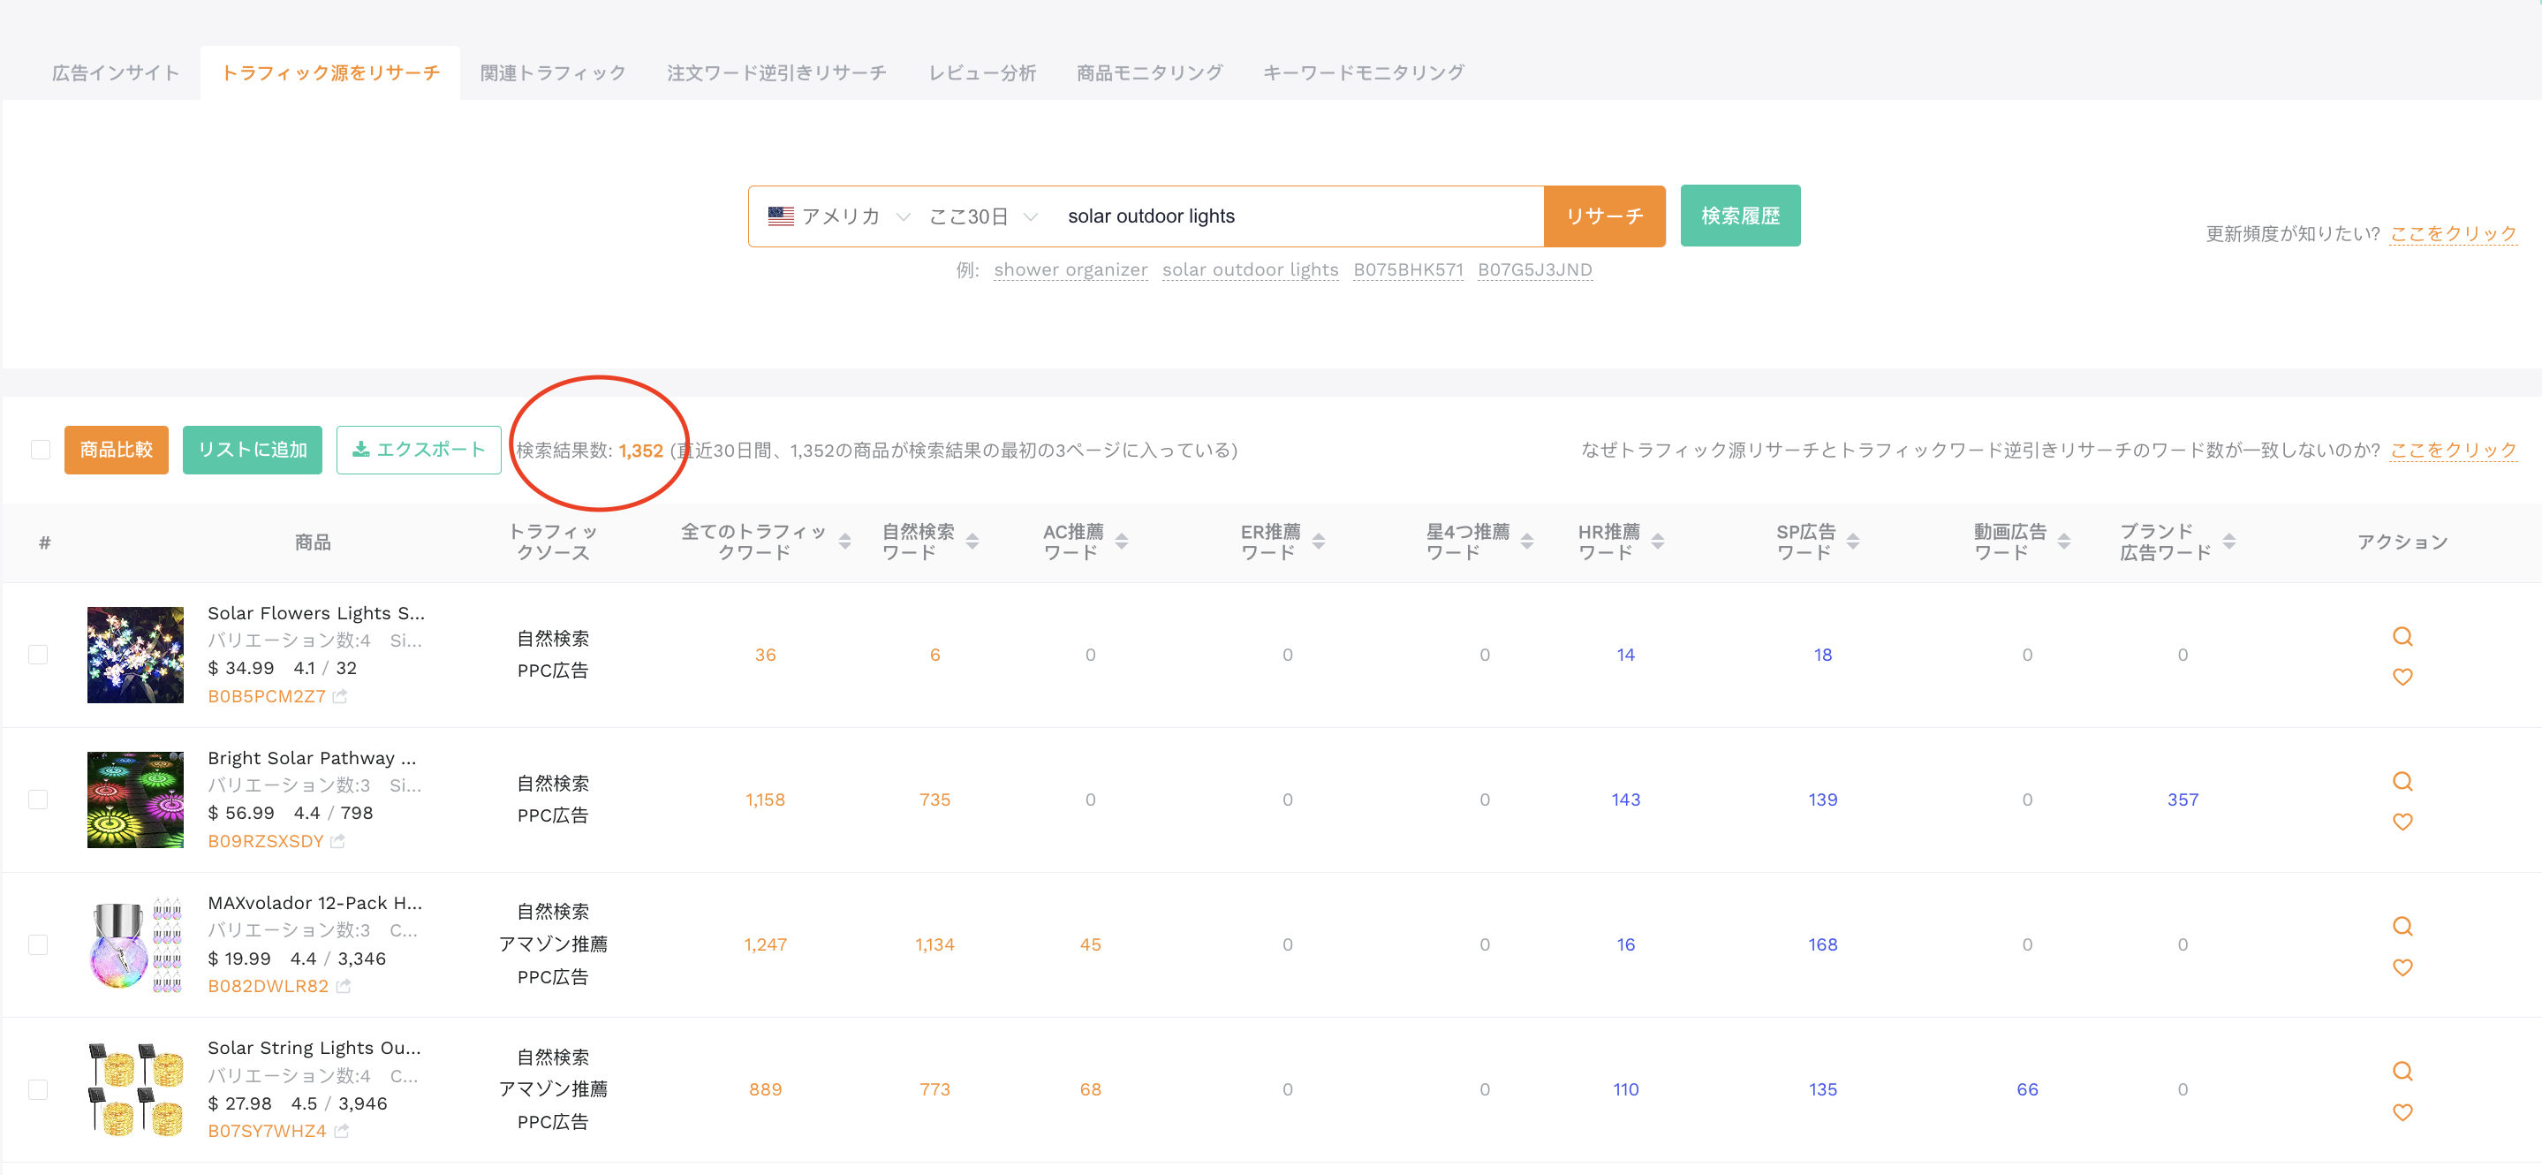The height and width of the screenshot is (1175, 2542).
Task: Click search icon for Solar Flowers Lights row
Action: click(x=2402, y=636)
